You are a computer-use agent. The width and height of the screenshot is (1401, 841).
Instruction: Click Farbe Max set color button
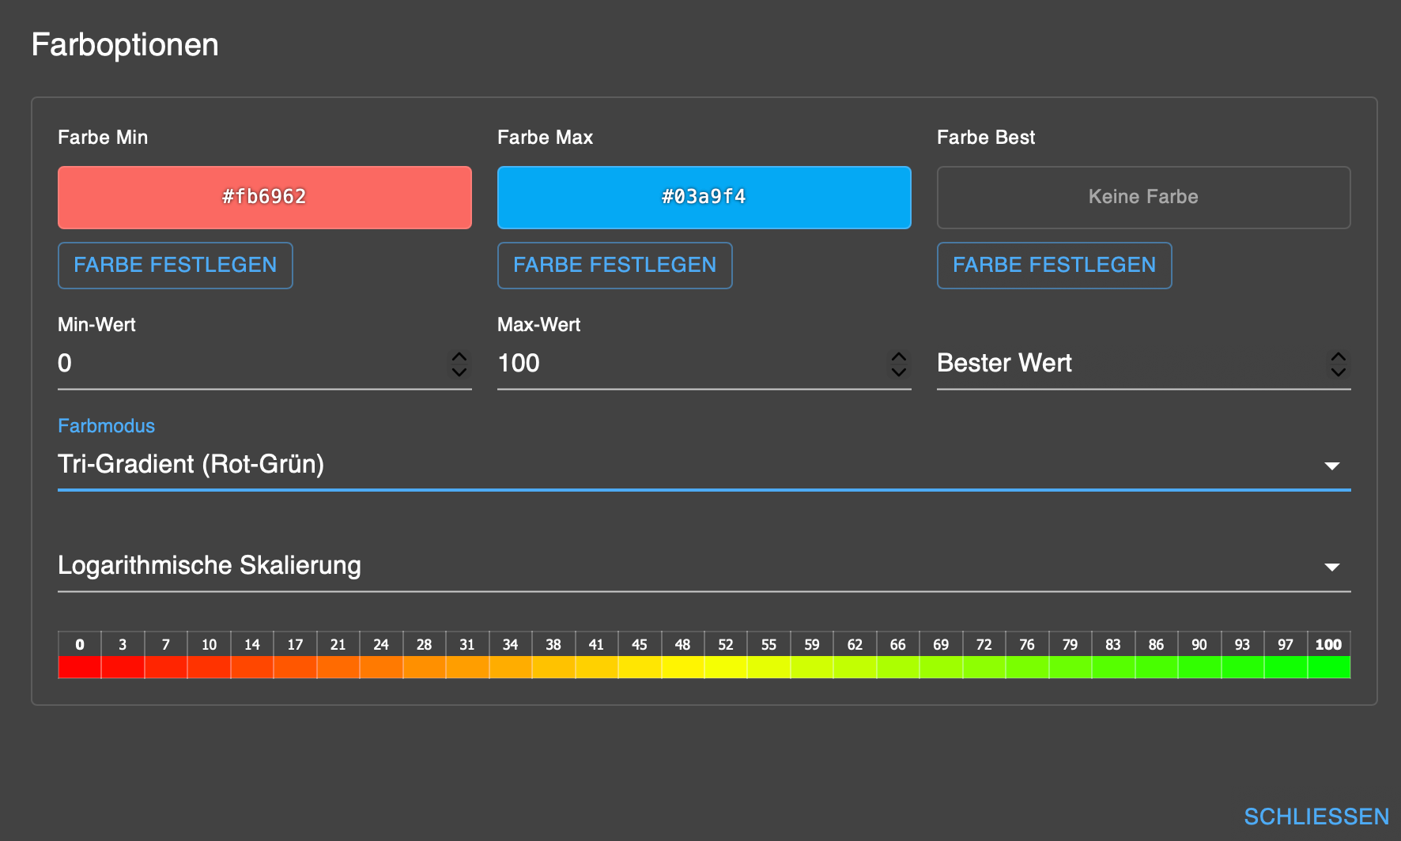[614, 266]
